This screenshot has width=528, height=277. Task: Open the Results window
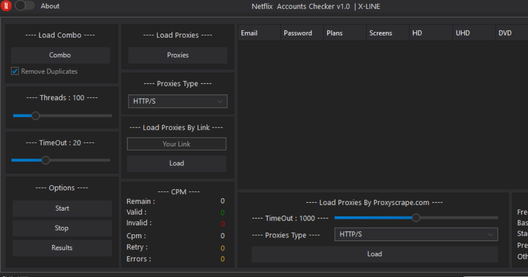pos(62,248)
